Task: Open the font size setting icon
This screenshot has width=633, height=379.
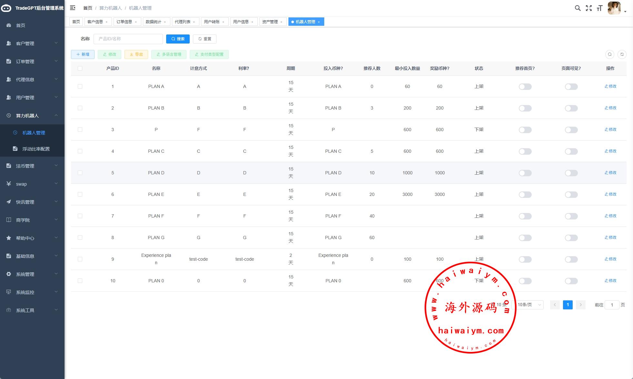Action: [x=599, y=8]
